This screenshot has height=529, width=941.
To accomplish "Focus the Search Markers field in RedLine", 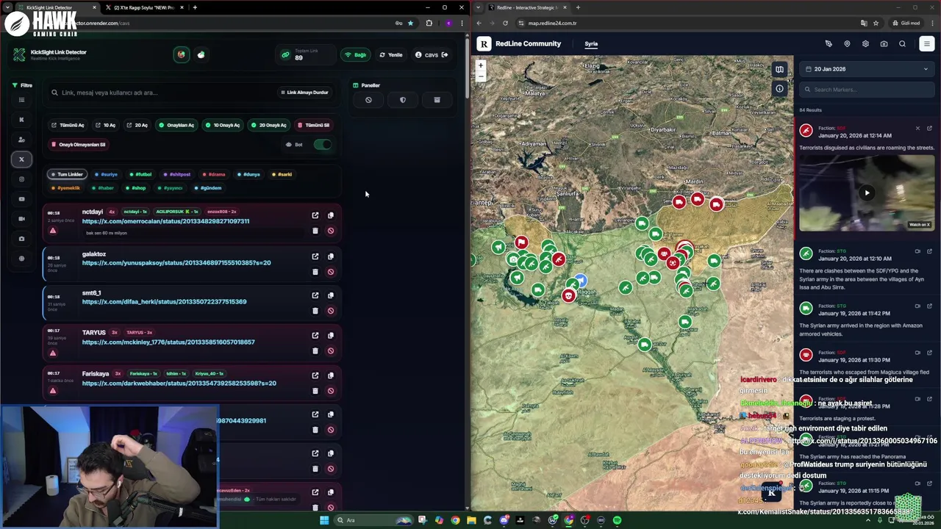I will [x=867, y=90].
